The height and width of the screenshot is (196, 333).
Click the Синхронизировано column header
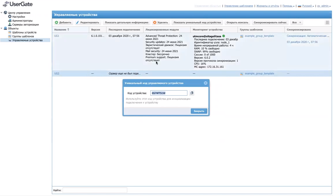click(308, 30)
